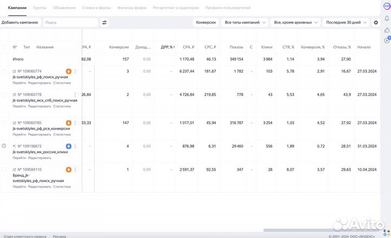The height and width of the screenshot is (238, 391).
Task: Open the filter settings icon beside search
Action: click(105, 23)
